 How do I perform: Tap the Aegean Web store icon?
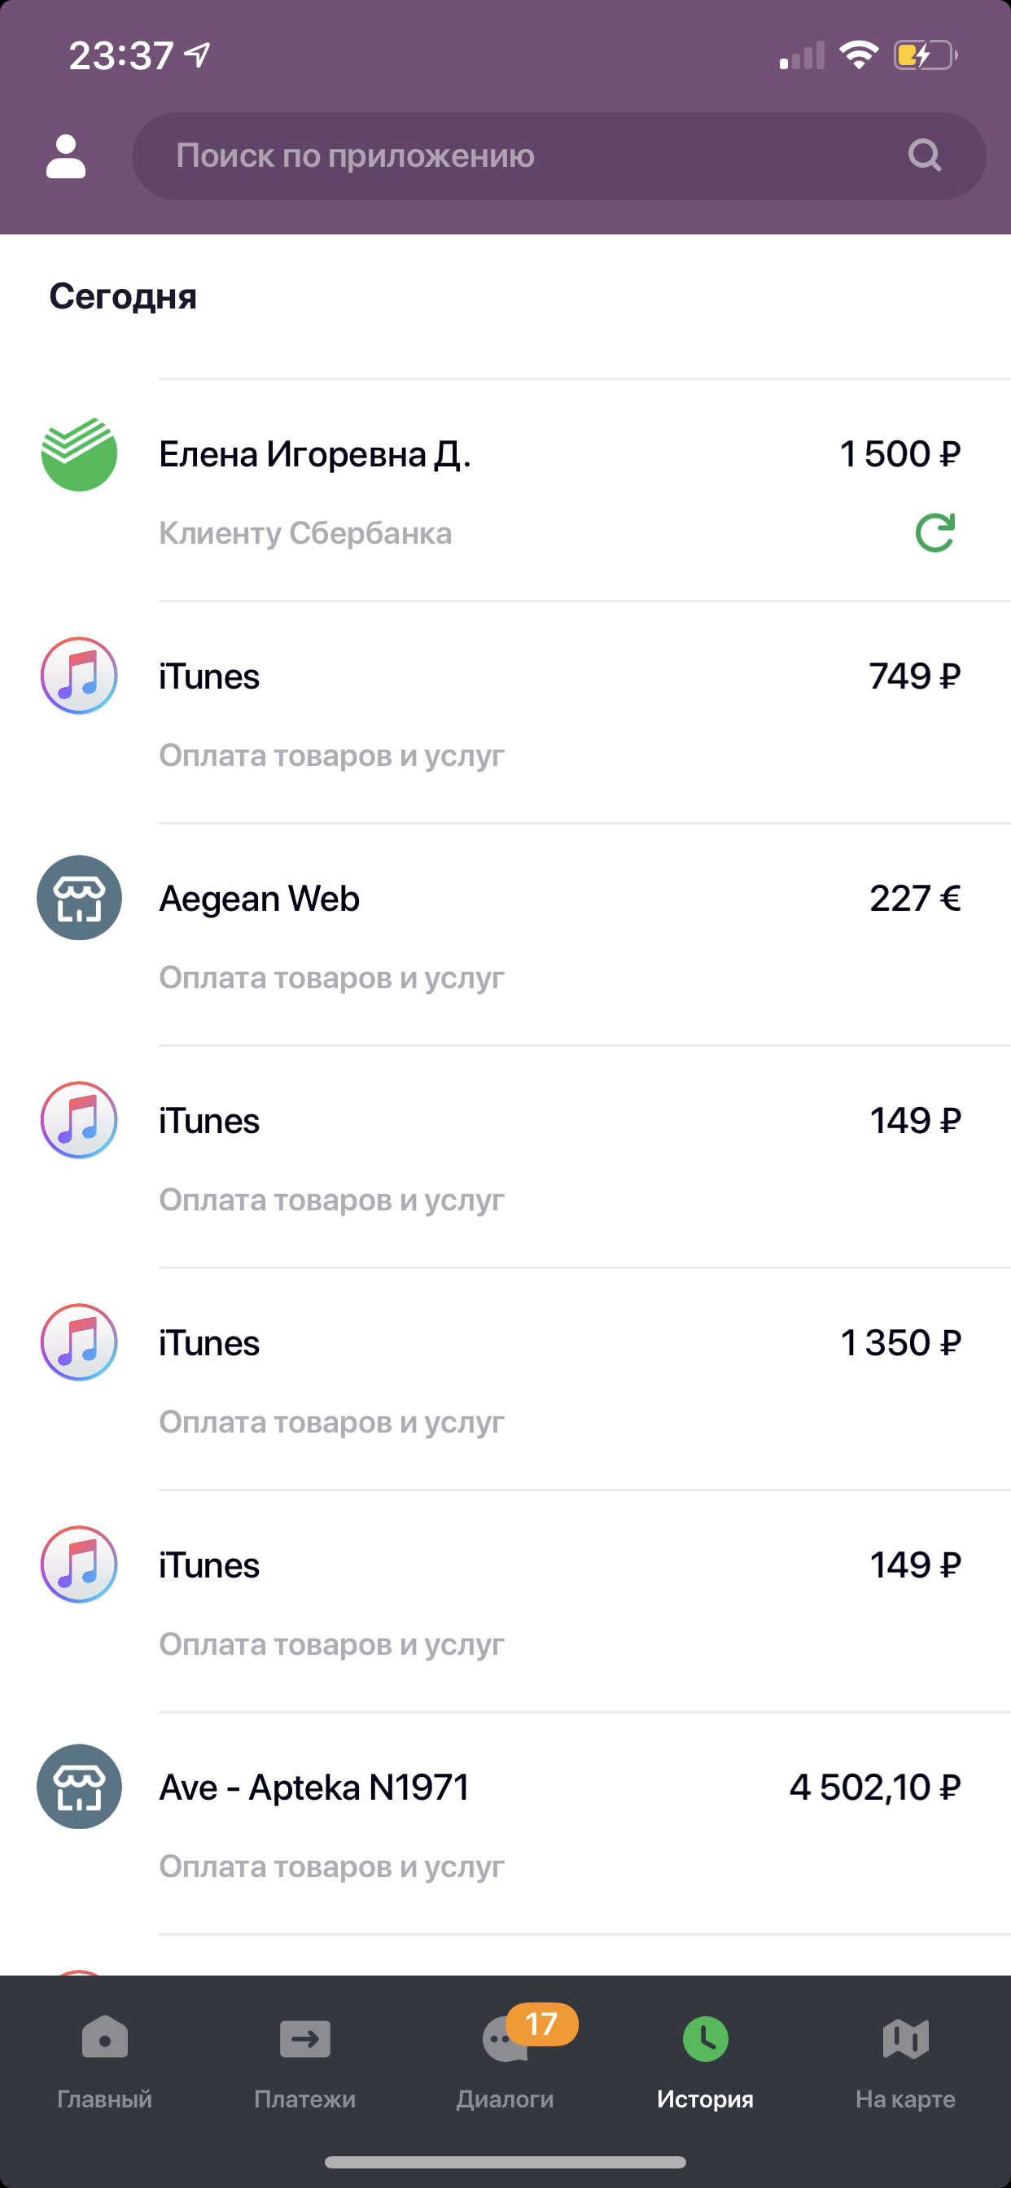(x=79, y=898)
